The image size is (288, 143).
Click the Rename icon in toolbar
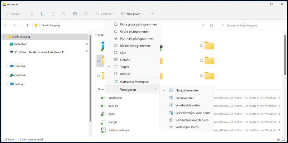[64, 14]
